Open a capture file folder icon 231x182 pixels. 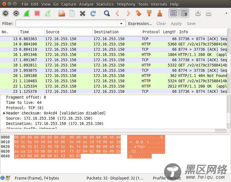click(62, 13)
